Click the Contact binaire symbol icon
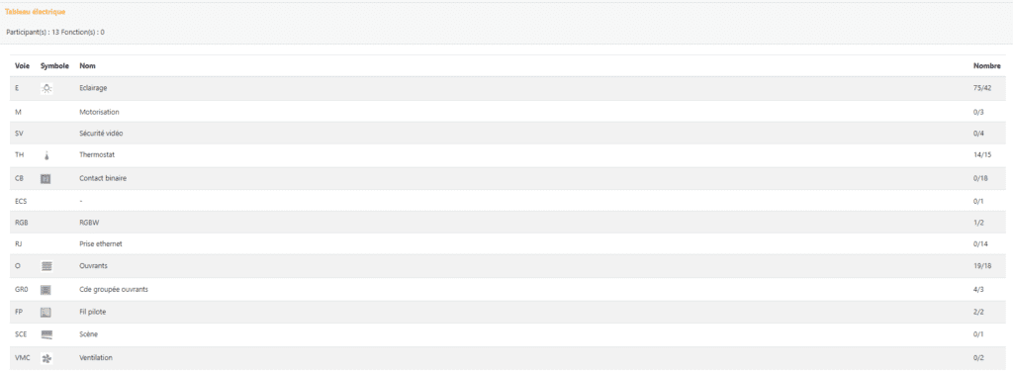Image resolution: width=1013 pixels, height=376 pixels. tap(46, 178)
